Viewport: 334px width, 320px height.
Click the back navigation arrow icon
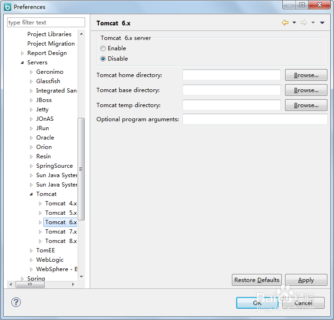(285, 23)
